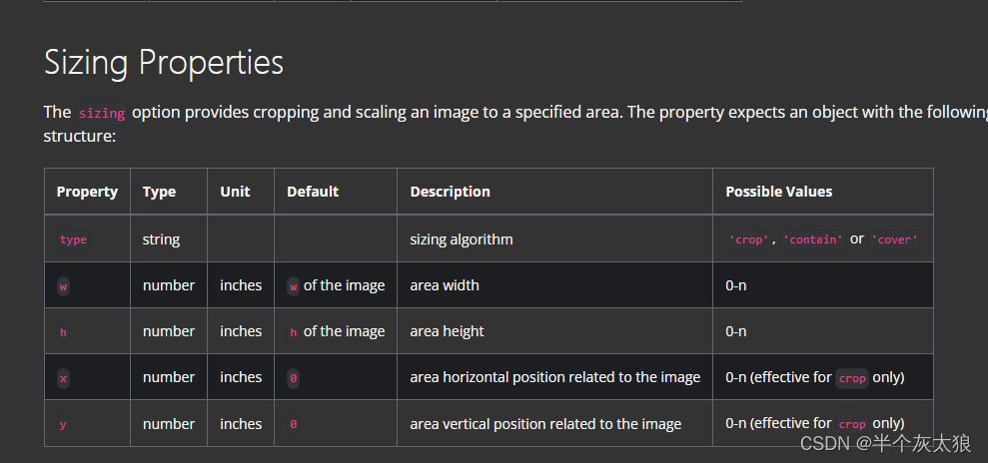Image resolution: width=988 pixels, height=463 pixels.
Task: Click the Property column header
Action: click(x=87, y=192)
